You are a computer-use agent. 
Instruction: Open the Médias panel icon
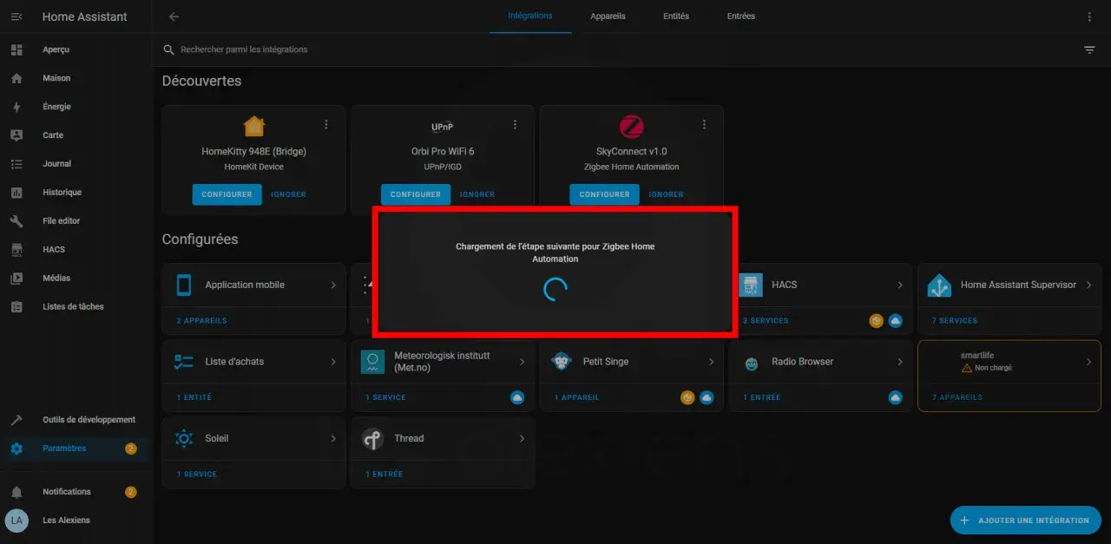tap(16, 279)
